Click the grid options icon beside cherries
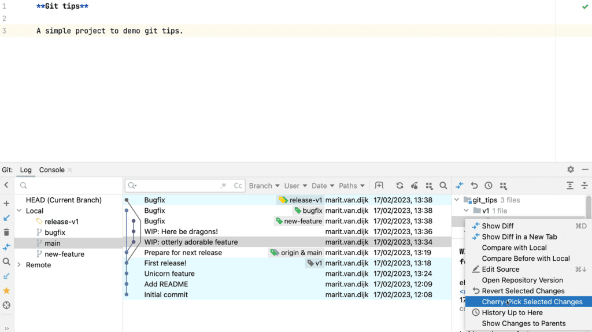Screen dimensions: 592x332 click(429, 186)
